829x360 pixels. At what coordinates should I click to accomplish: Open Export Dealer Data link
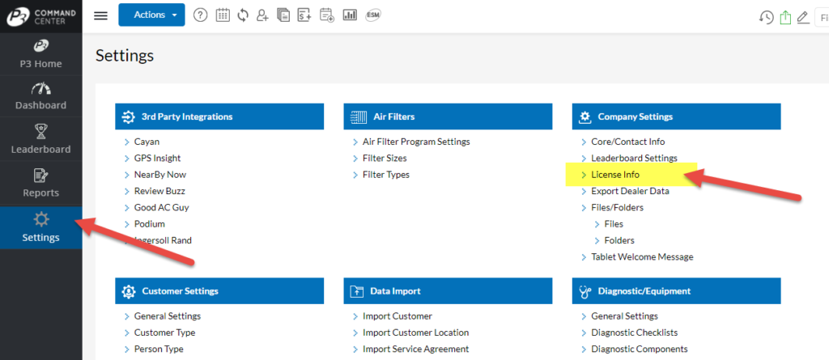tap(630, 191)
